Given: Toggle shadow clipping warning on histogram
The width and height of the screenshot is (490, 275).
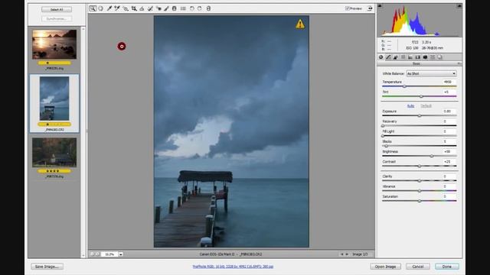Looking at the screenshot, I should point(380,6).
